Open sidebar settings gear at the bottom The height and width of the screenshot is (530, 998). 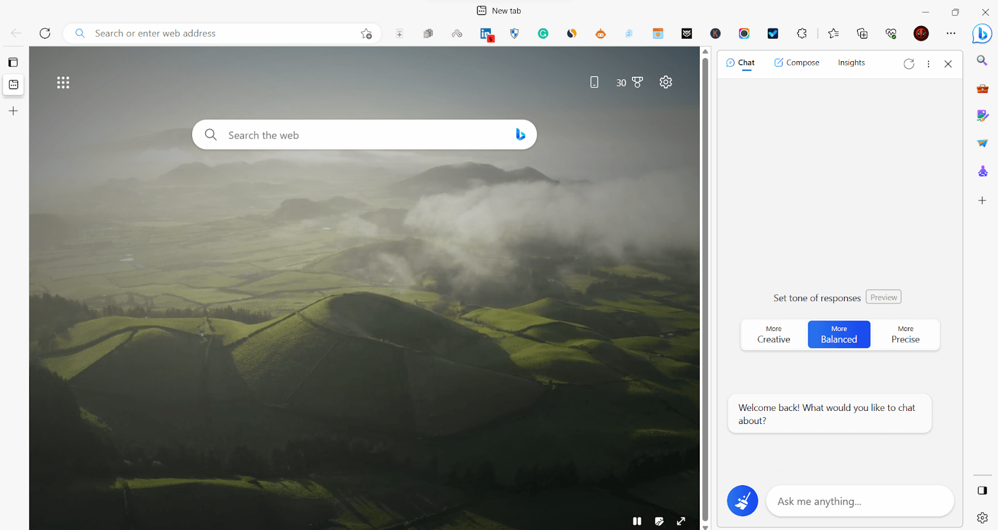(x=982, y=518)
